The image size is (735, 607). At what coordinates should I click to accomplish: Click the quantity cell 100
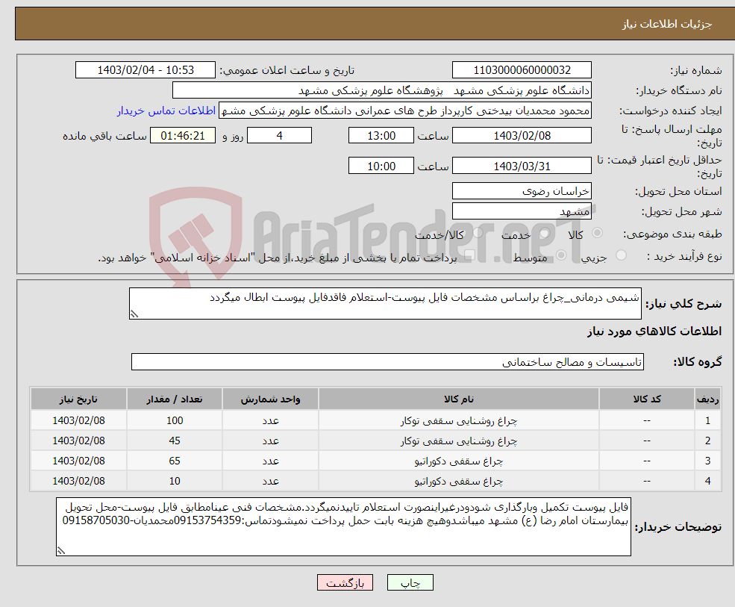pos(175,421)
